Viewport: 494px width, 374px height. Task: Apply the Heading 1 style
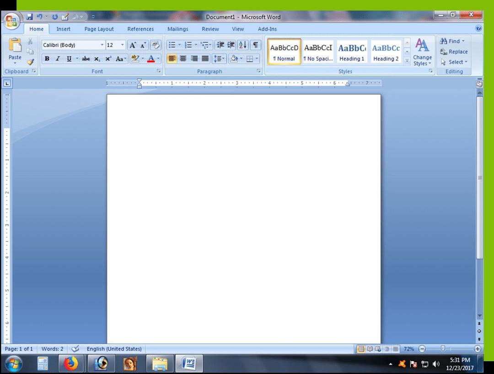tap(352, 52)
